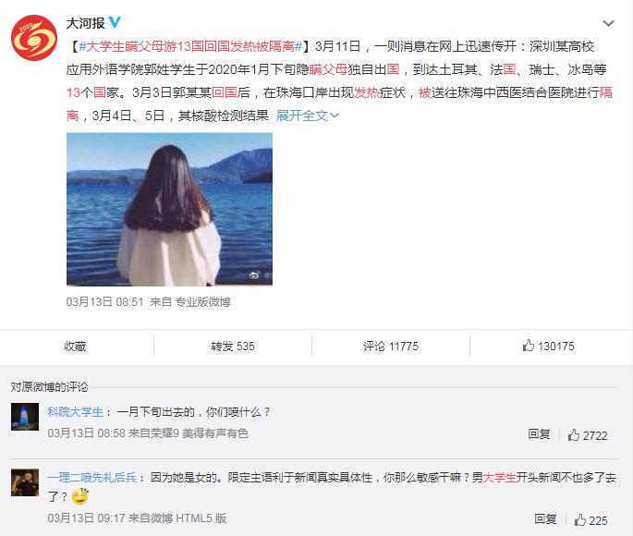The width and height of the screenshot is (633, 536).
Task: Reply to 一理二喷先礼后兵's comment with 回复
Action: click(545, 519)
